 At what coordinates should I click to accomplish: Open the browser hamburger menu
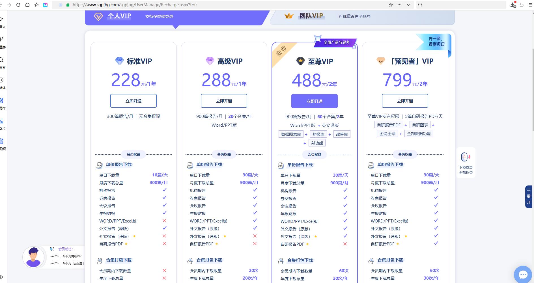pyautogui.click(x=530, y=5)
